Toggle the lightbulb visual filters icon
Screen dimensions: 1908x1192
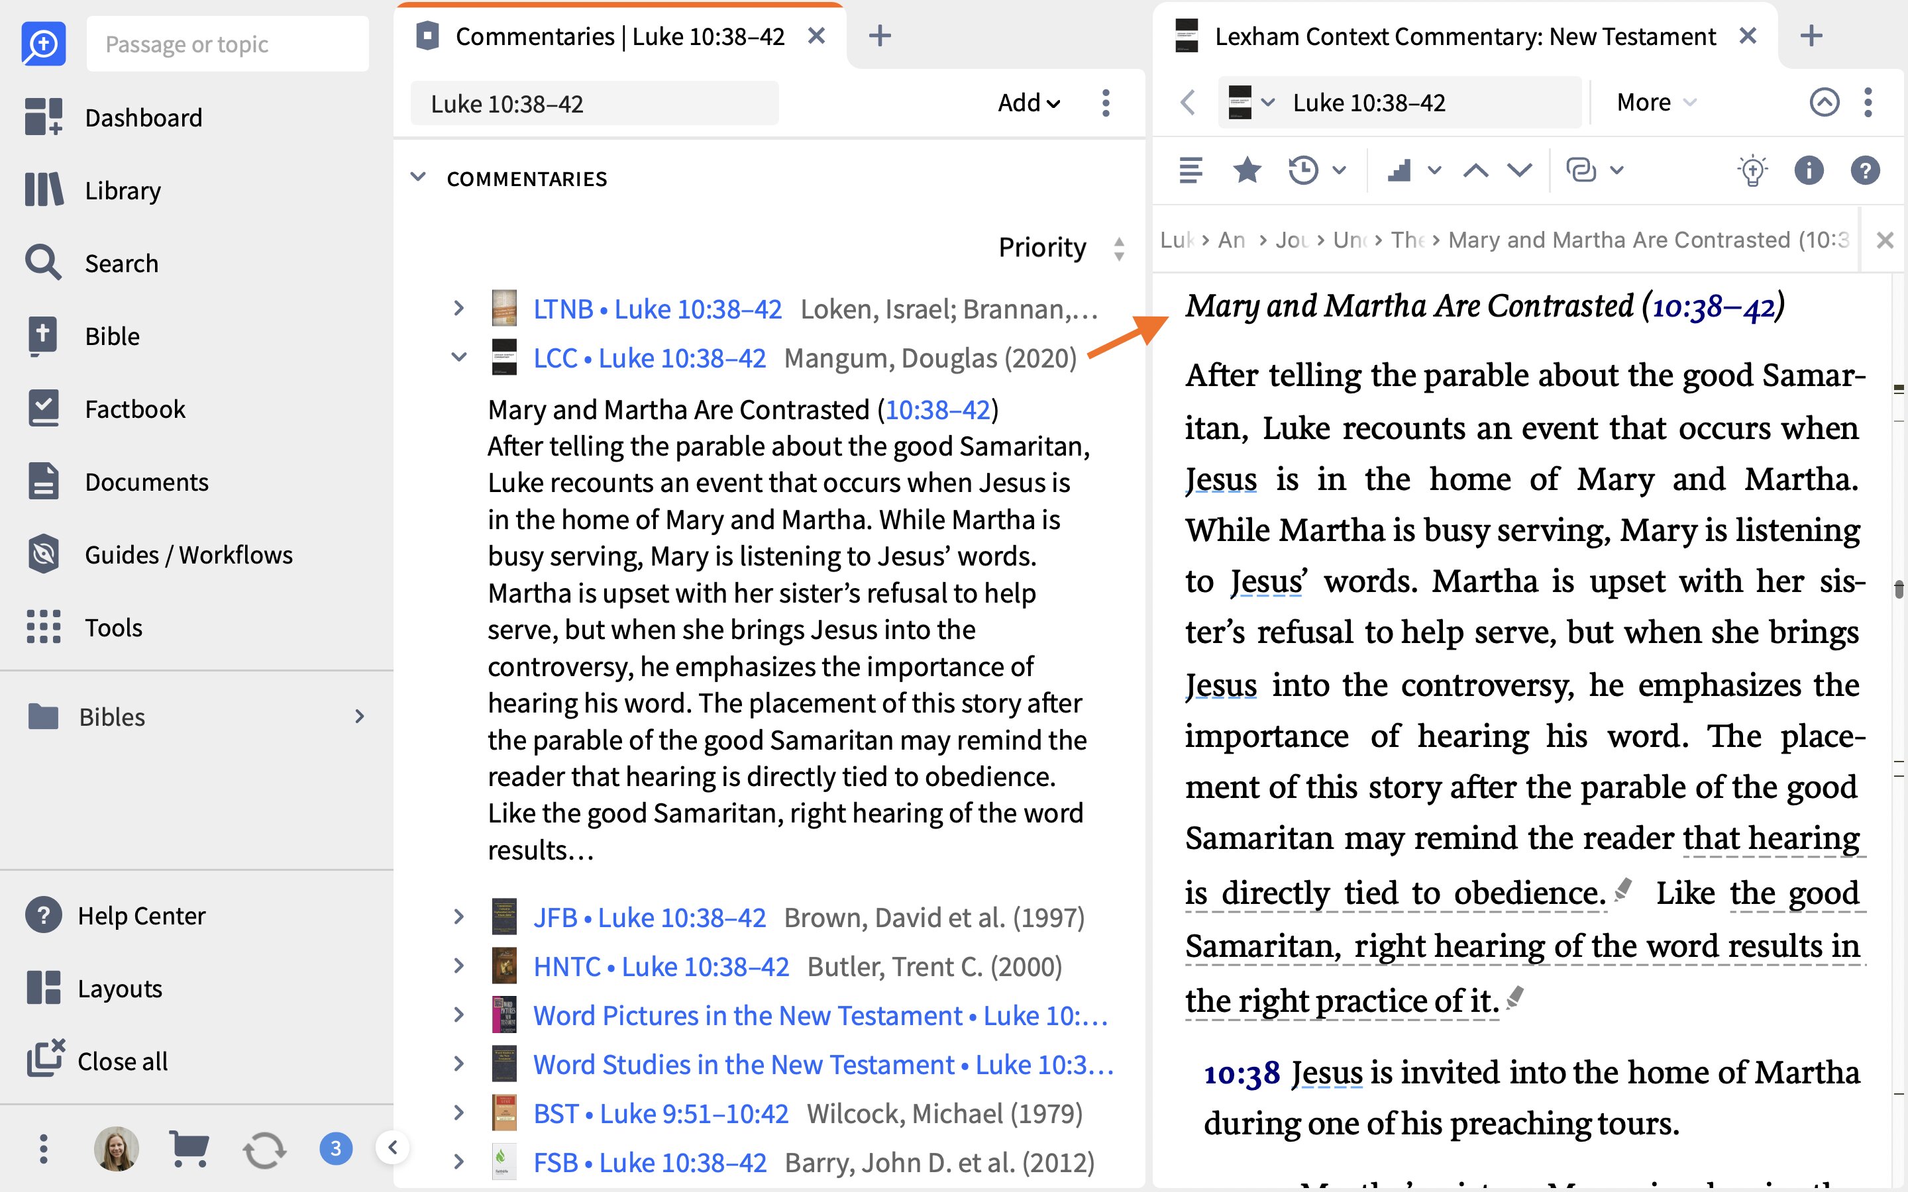[x=1752, y=170]
